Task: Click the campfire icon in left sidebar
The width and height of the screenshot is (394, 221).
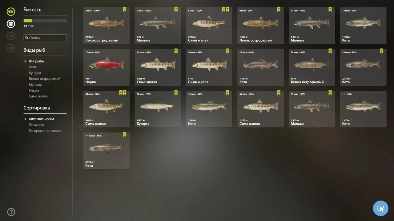Action: click(x=11, y=36)
